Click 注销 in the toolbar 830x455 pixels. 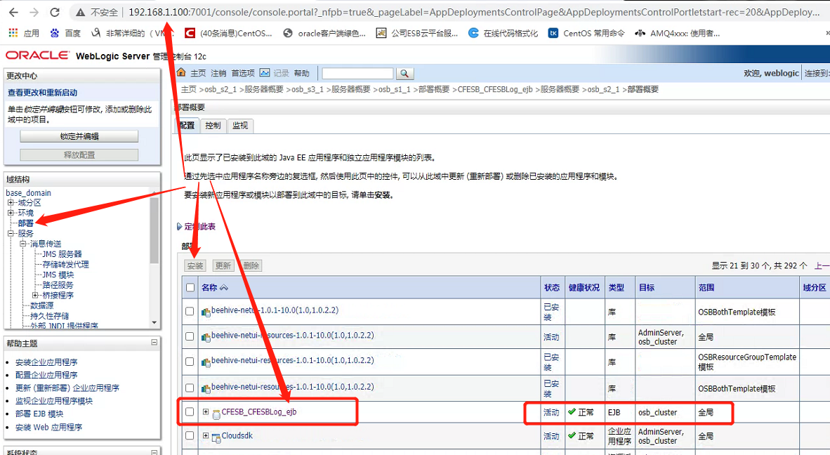click(x=218, y=73)
